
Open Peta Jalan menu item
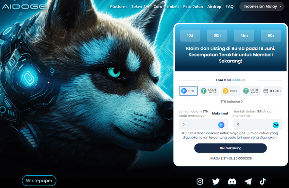tap(193, 7)
